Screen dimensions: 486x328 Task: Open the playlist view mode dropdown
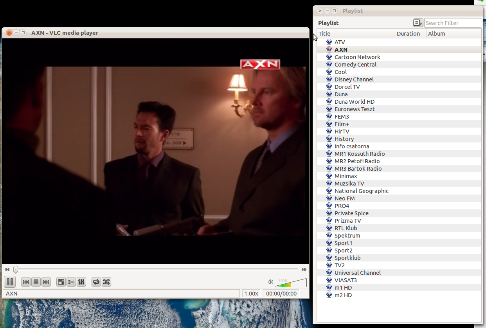(x=418, y=23)
